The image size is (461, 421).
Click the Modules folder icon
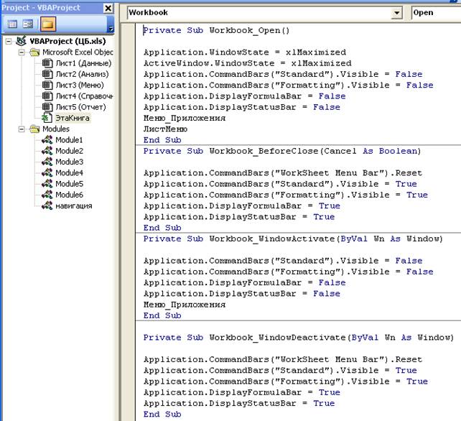34,129
